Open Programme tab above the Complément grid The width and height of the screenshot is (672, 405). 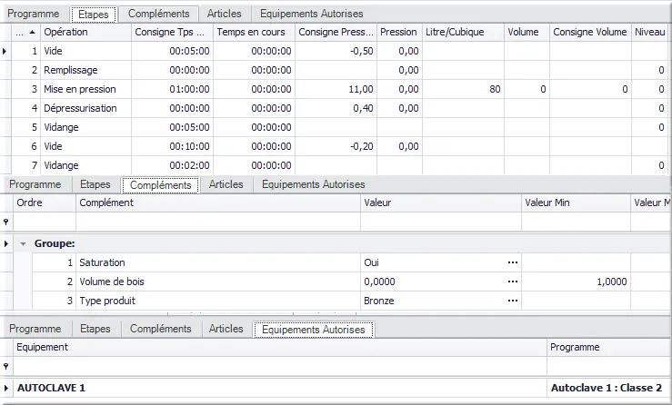coord(35,184)
